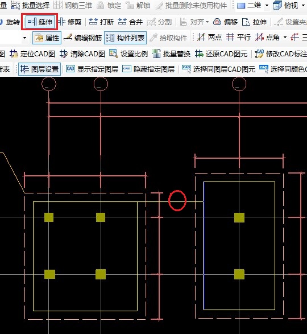Toggle the 图层设置 layer settings panel
This screenshot has width=307, height=334.
(x=39, y=69)
